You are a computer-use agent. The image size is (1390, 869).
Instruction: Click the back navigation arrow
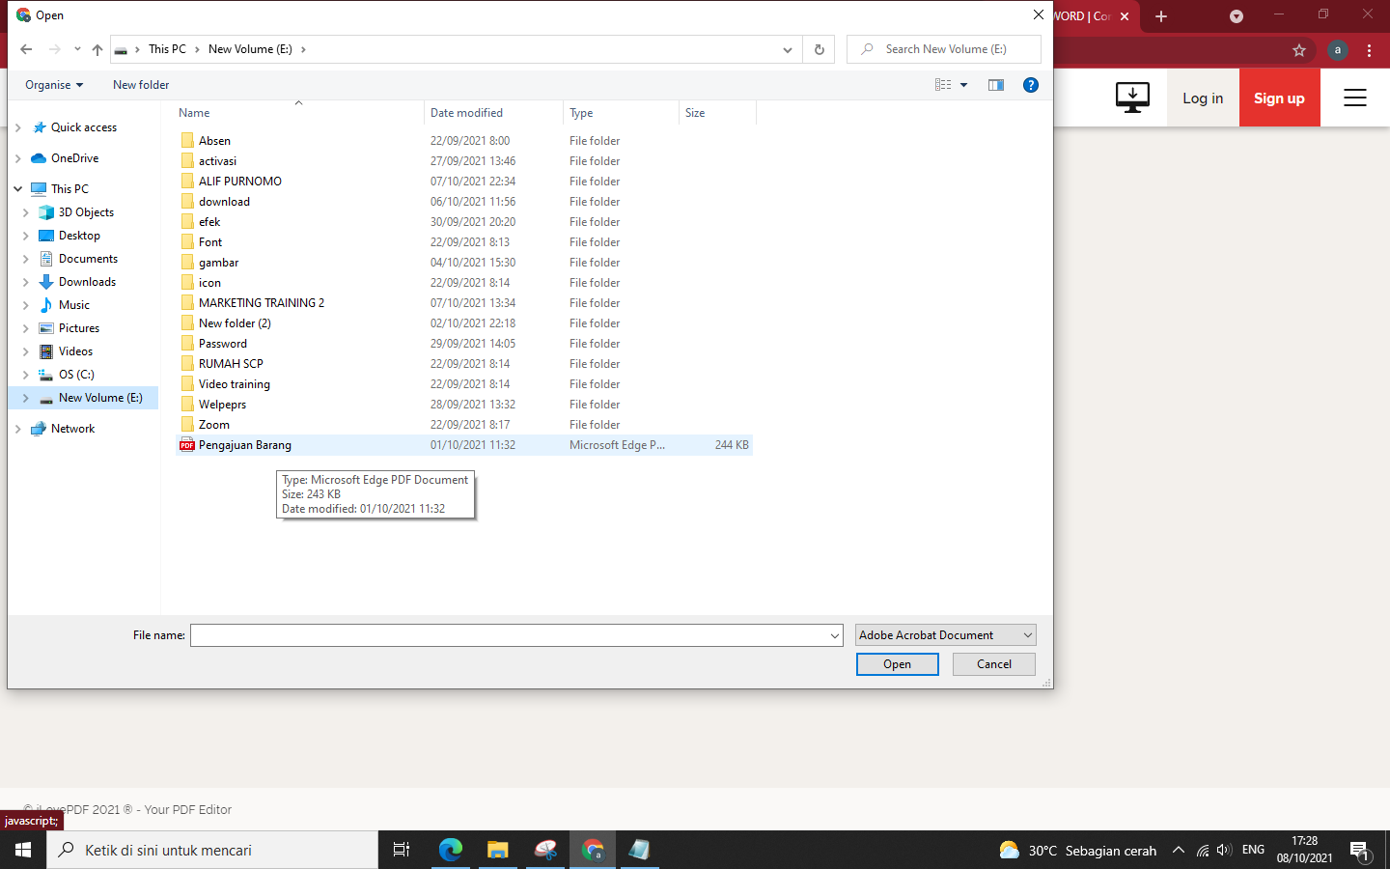pos(26,49)
